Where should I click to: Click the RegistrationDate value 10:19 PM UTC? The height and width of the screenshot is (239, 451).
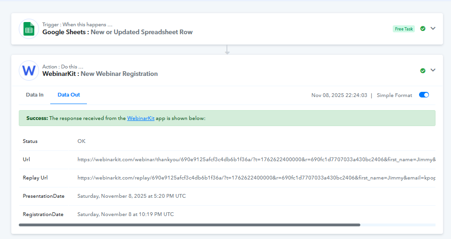click(125, 214)
